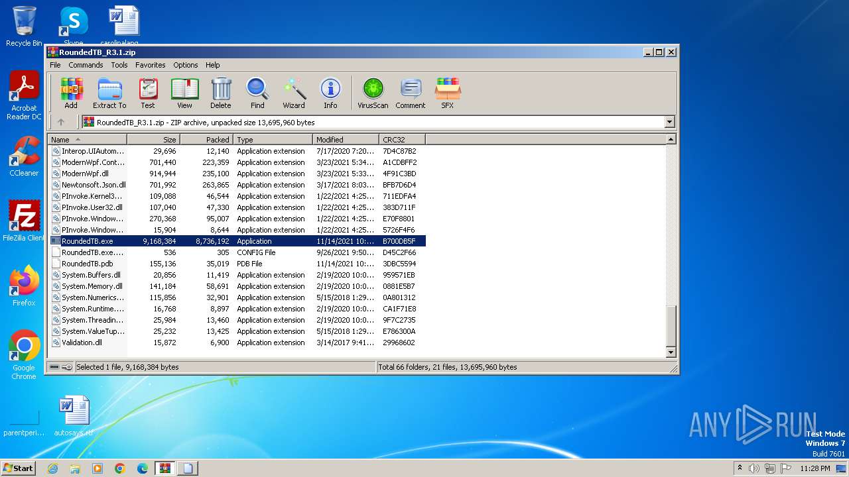Select RoundedTB.pdb file row

pyautogui.click(x=237, y=264)
